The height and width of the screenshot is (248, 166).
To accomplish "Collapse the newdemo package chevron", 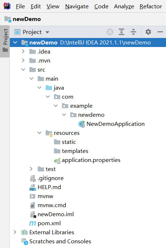I will 64,115.
